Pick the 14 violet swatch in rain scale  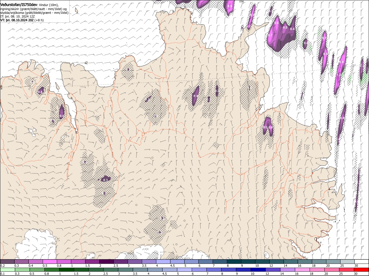[287, 270]
